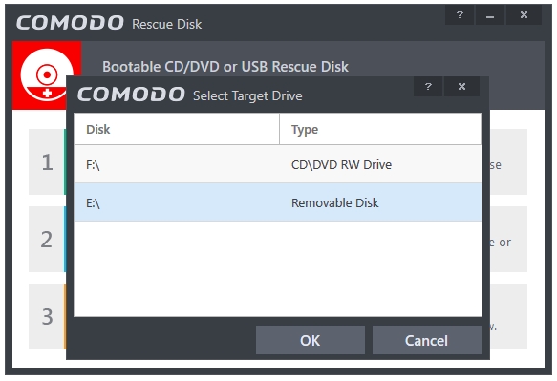Select the E:\ Removable Disk row
Screen dimensions: 557x381
pyautogui.click(x=278, y=202)
